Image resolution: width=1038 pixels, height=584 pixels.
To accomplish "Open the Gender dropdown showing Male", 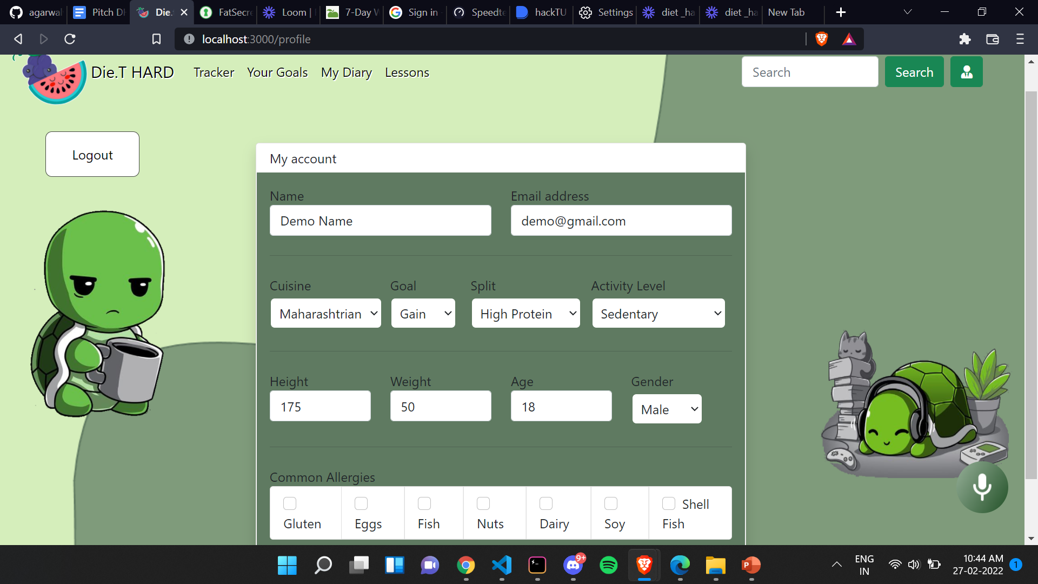I will tap(667, 409).
